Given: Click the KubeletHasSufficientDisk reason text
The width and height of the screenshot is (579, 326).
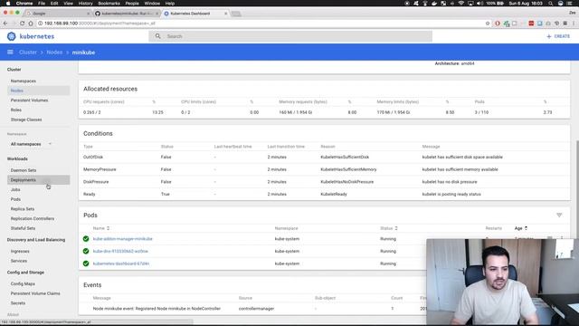Looking at the screenshot, I should pos(345,157).
